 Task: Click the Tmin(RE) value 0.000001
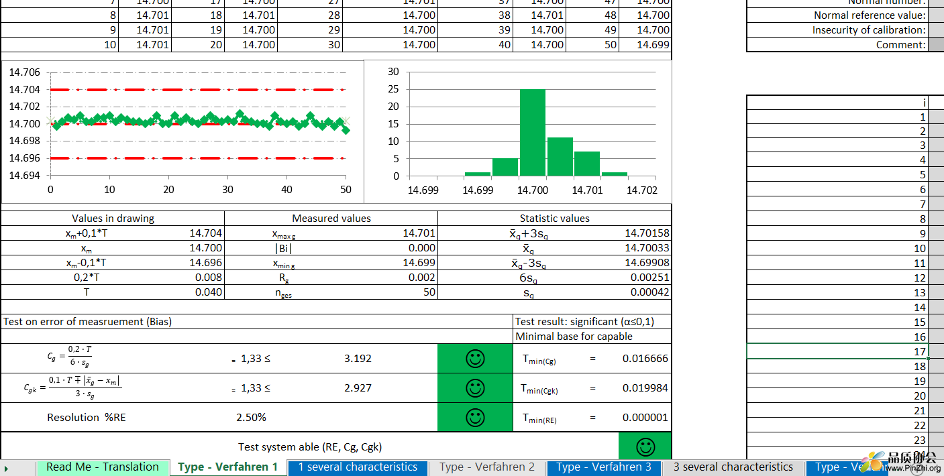point(645,418)
